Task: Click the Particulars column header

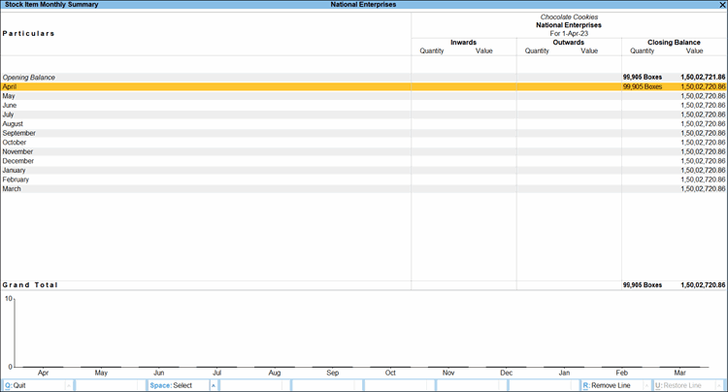Action: click(x=28, y=33)
